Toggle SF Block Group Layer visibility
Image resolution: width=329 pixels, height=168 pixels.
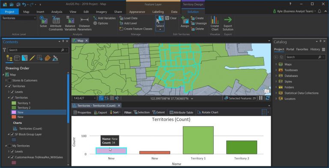pos(12,135)
